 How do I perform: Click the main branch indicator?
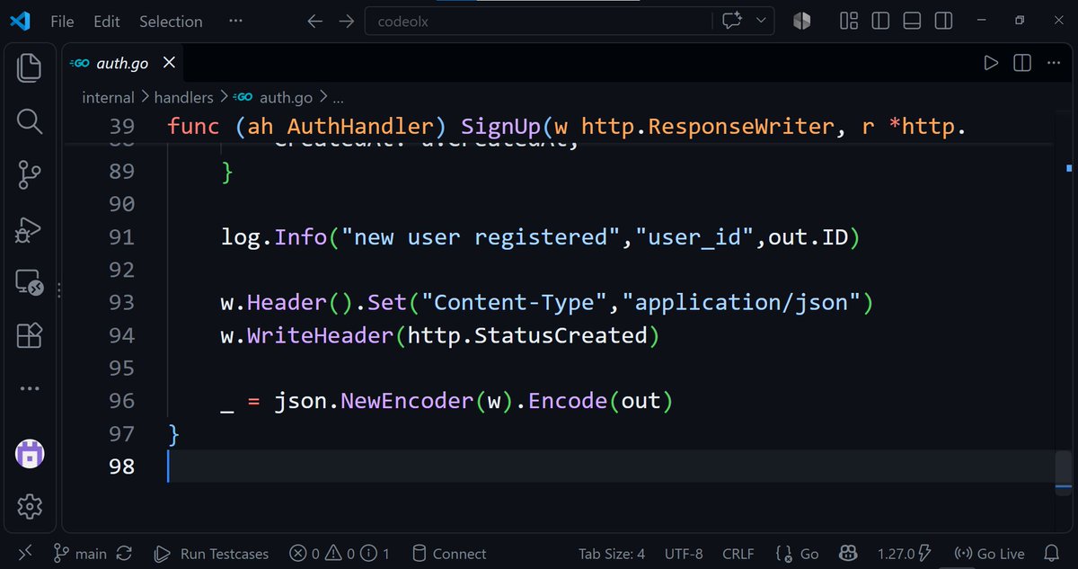(80, 554)
